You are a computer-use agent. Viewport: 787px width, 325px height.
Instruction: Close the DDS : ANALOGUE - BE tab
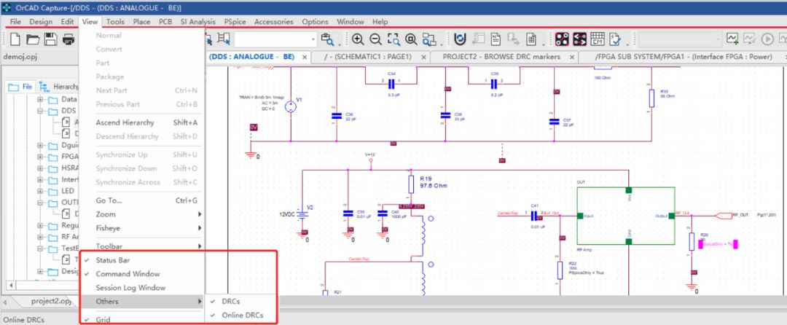(304, 57)
